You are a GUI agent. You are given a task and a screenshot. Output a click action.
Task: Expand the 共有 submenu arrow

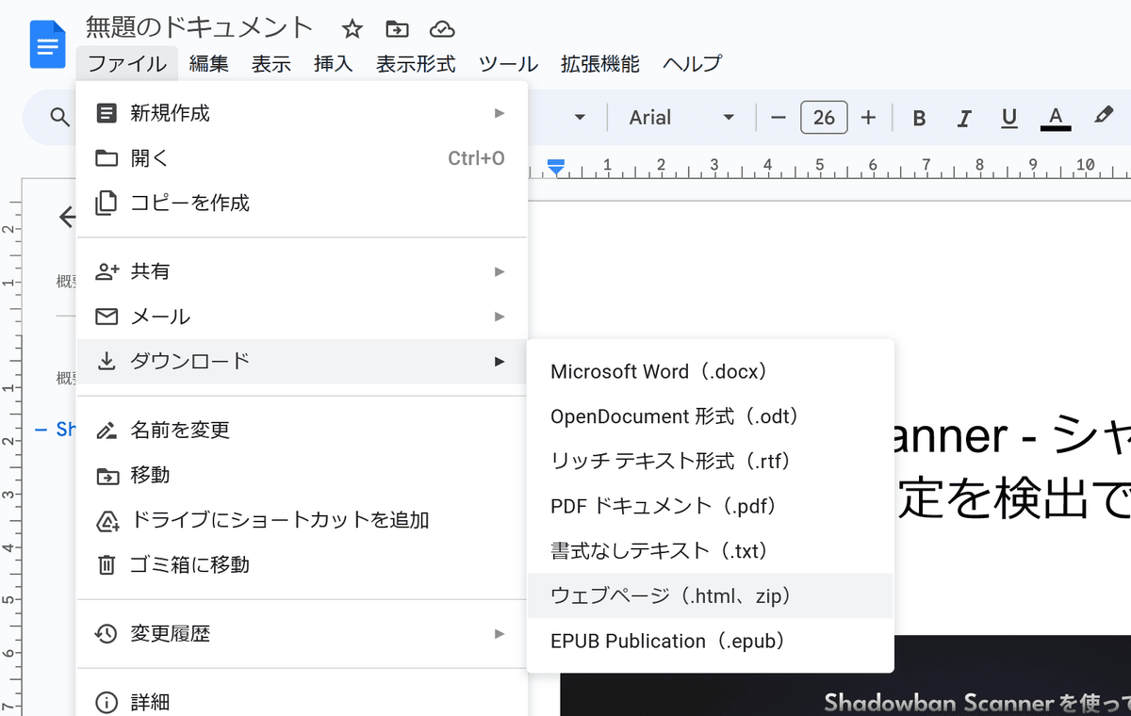click(500, 271)
